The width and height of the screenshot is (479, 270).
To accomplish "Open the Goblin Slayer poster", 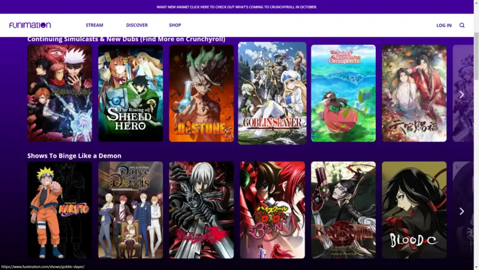I will 272,93.
